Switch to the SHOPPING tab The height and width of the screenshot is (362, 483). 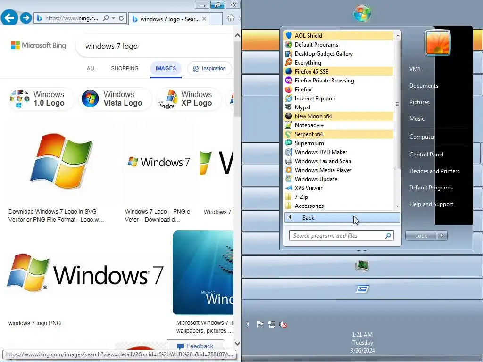pyautogui.click(x=125, y=68)
